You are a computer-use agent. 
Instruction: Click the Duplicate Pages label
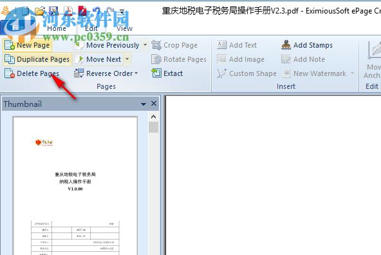pos(43,59)
